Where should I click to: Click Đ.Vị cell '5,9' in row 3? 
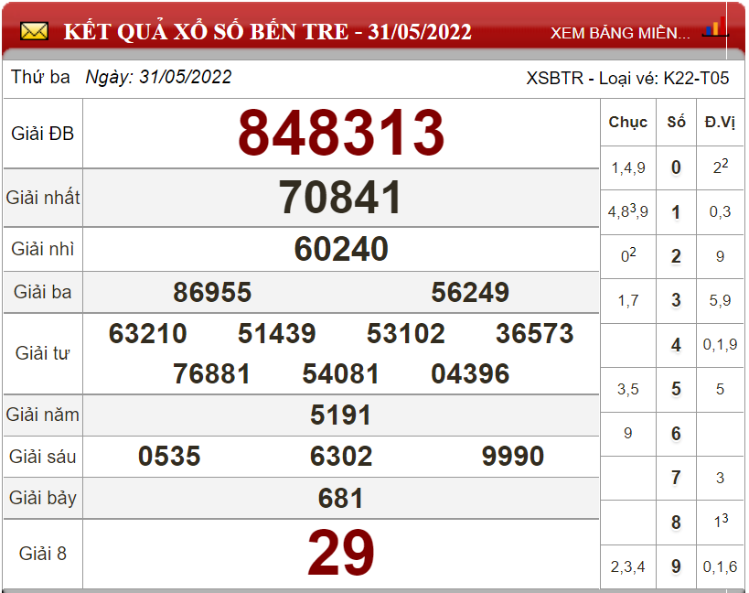(720, 300)
